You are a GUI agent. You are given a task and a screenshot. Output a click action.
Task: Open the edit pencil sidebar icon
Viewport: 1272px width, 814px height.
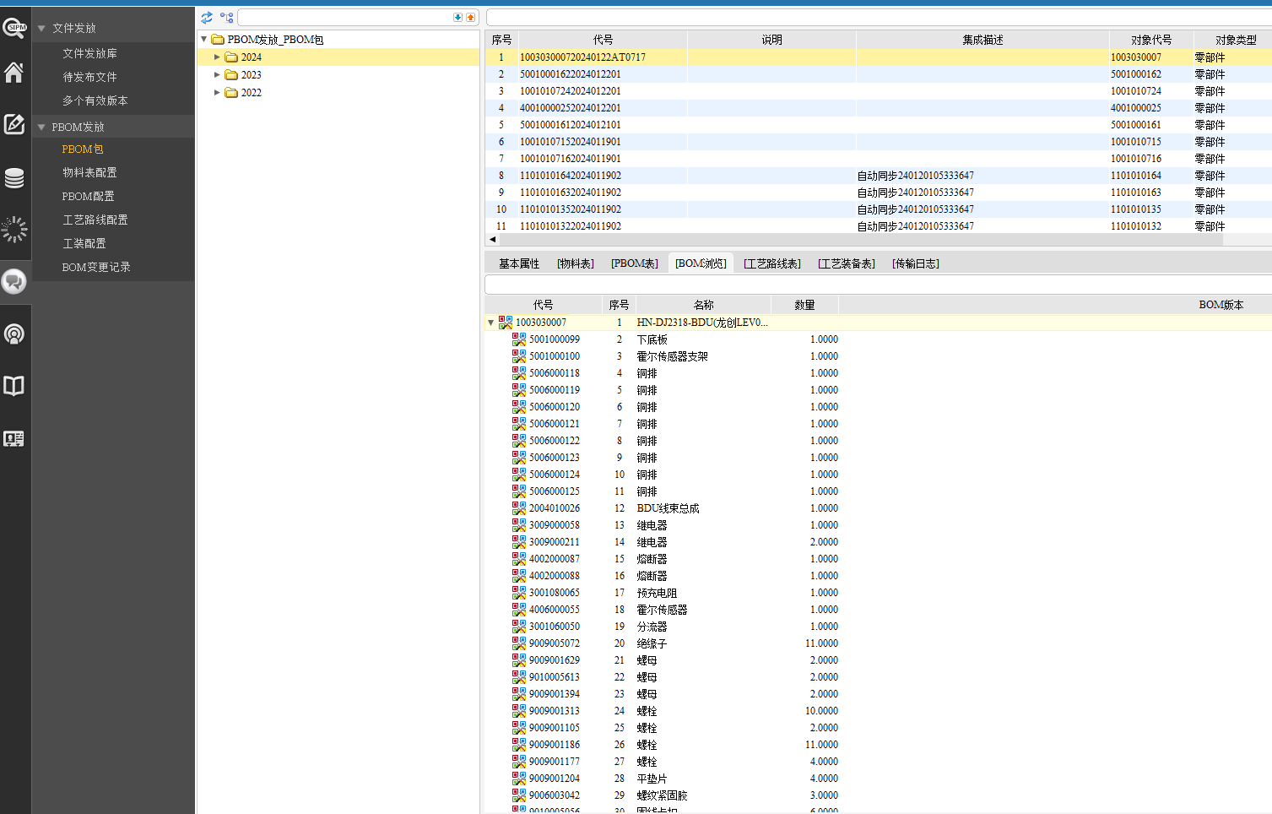[14, 125]
